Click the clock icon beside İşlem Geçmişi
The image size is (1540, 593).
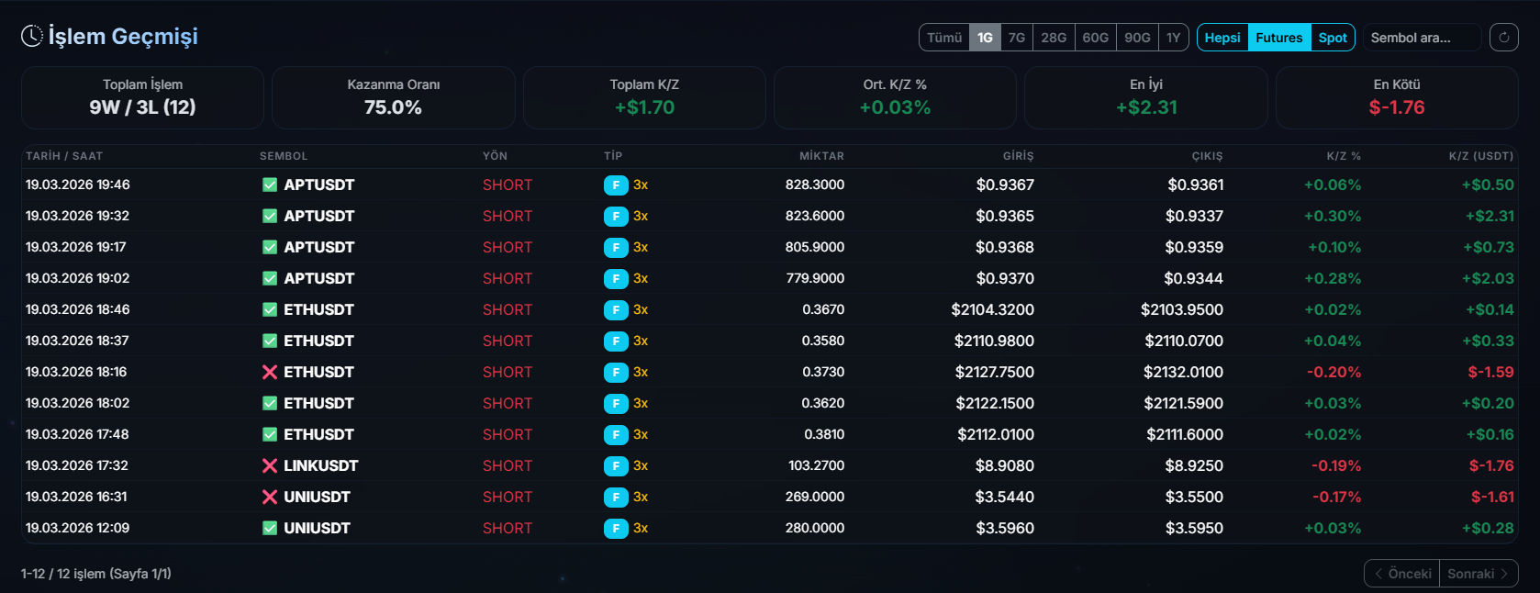coord(32,36)
